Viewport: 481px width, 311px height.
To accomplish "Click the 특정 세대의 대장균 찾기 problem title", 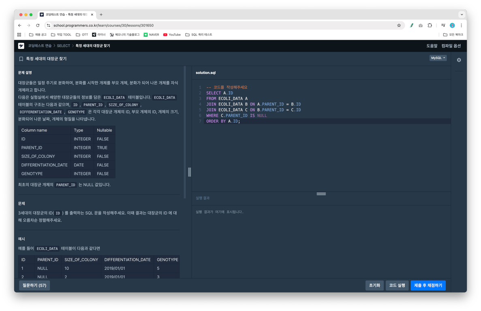I will [46, 59].
